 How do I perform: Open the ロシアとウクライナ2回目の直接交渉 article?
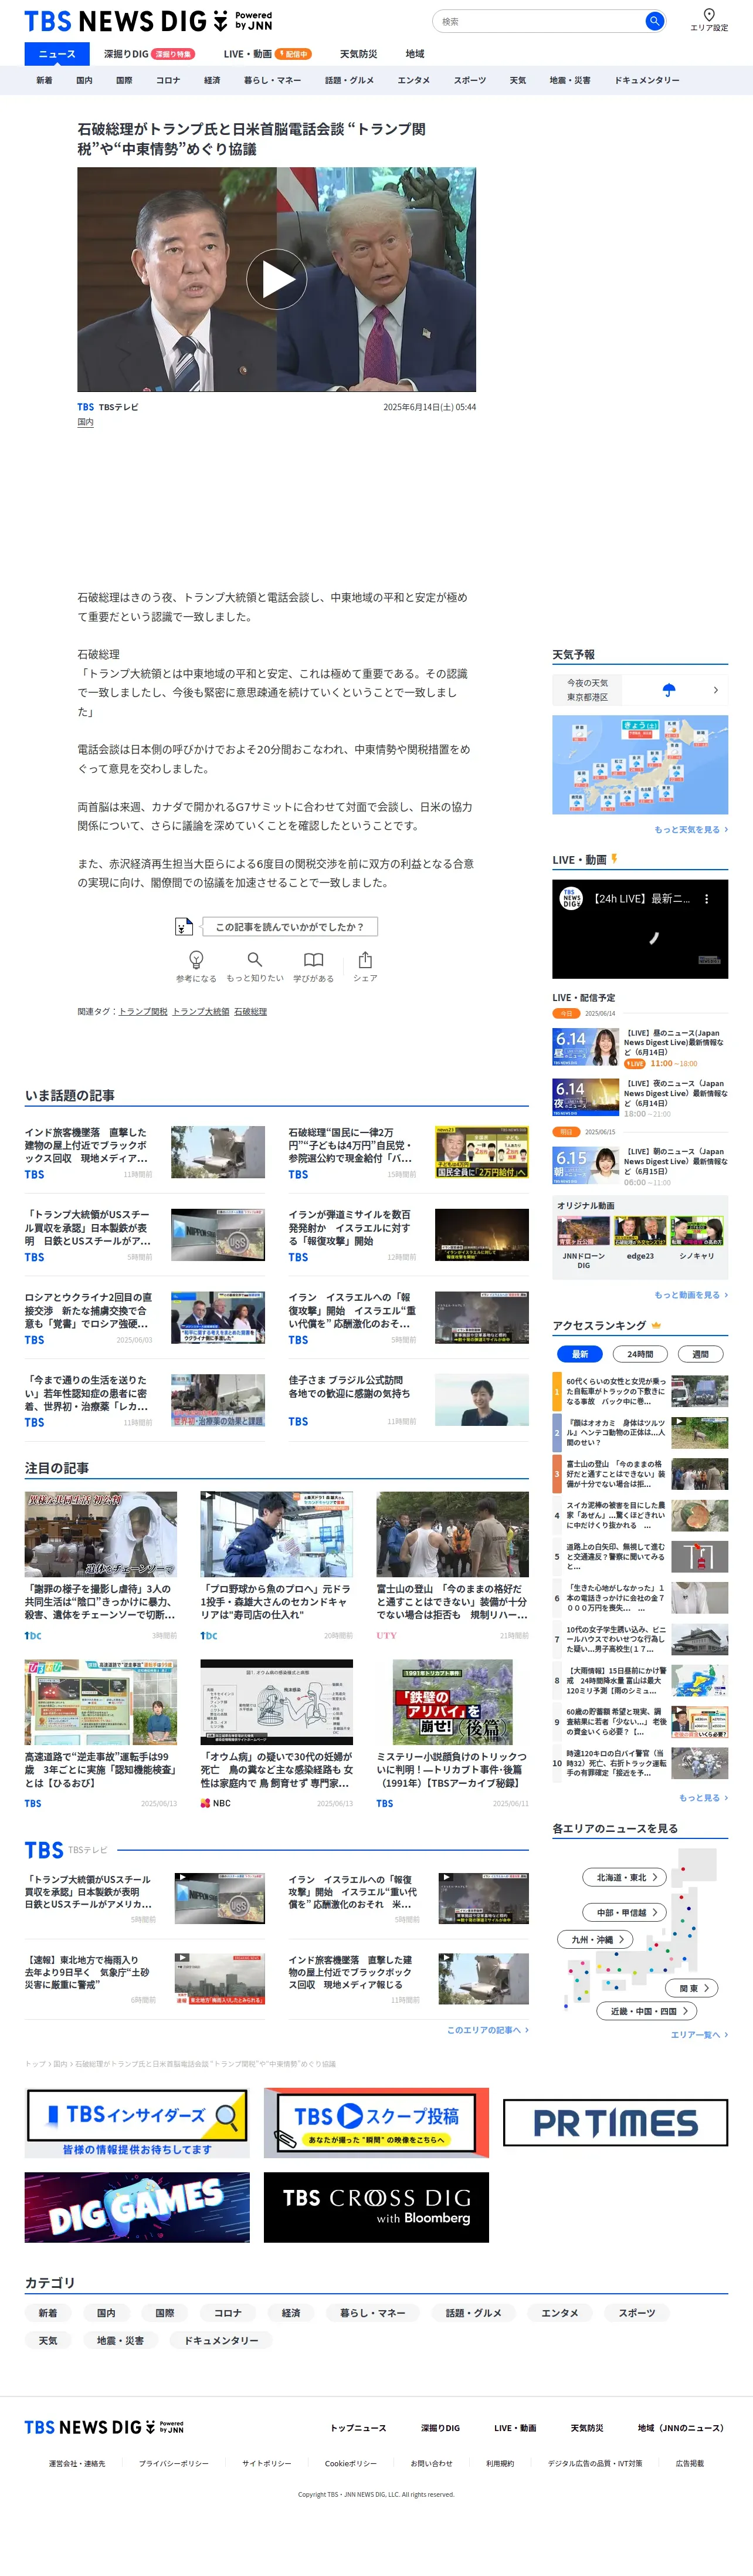(x=145, y=1317)
